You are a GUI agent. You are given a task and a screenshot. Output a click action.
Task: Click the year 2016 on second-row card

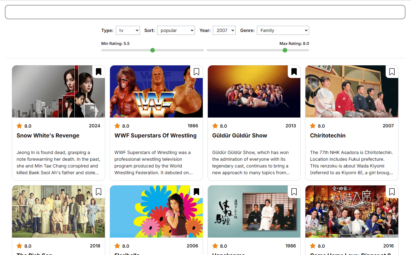tap(388, 246)
